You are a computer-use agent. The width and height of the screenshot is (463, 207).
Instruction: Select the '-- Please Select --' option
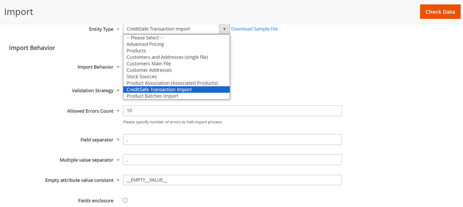pyautogui.click(x=145, y=38)
